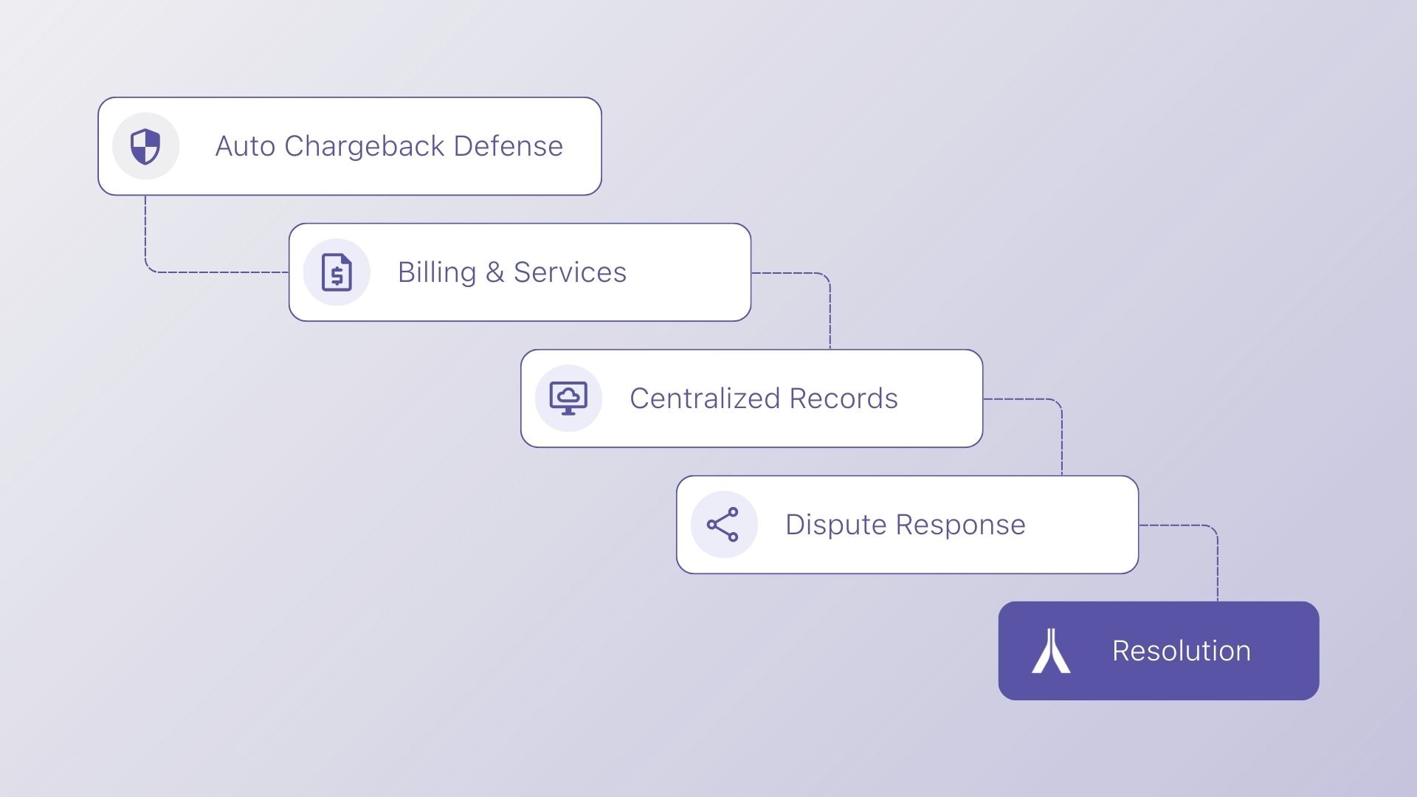Click the share nodes icon
This screenshot has width=1417, height=797.
[x=723, y=525]
